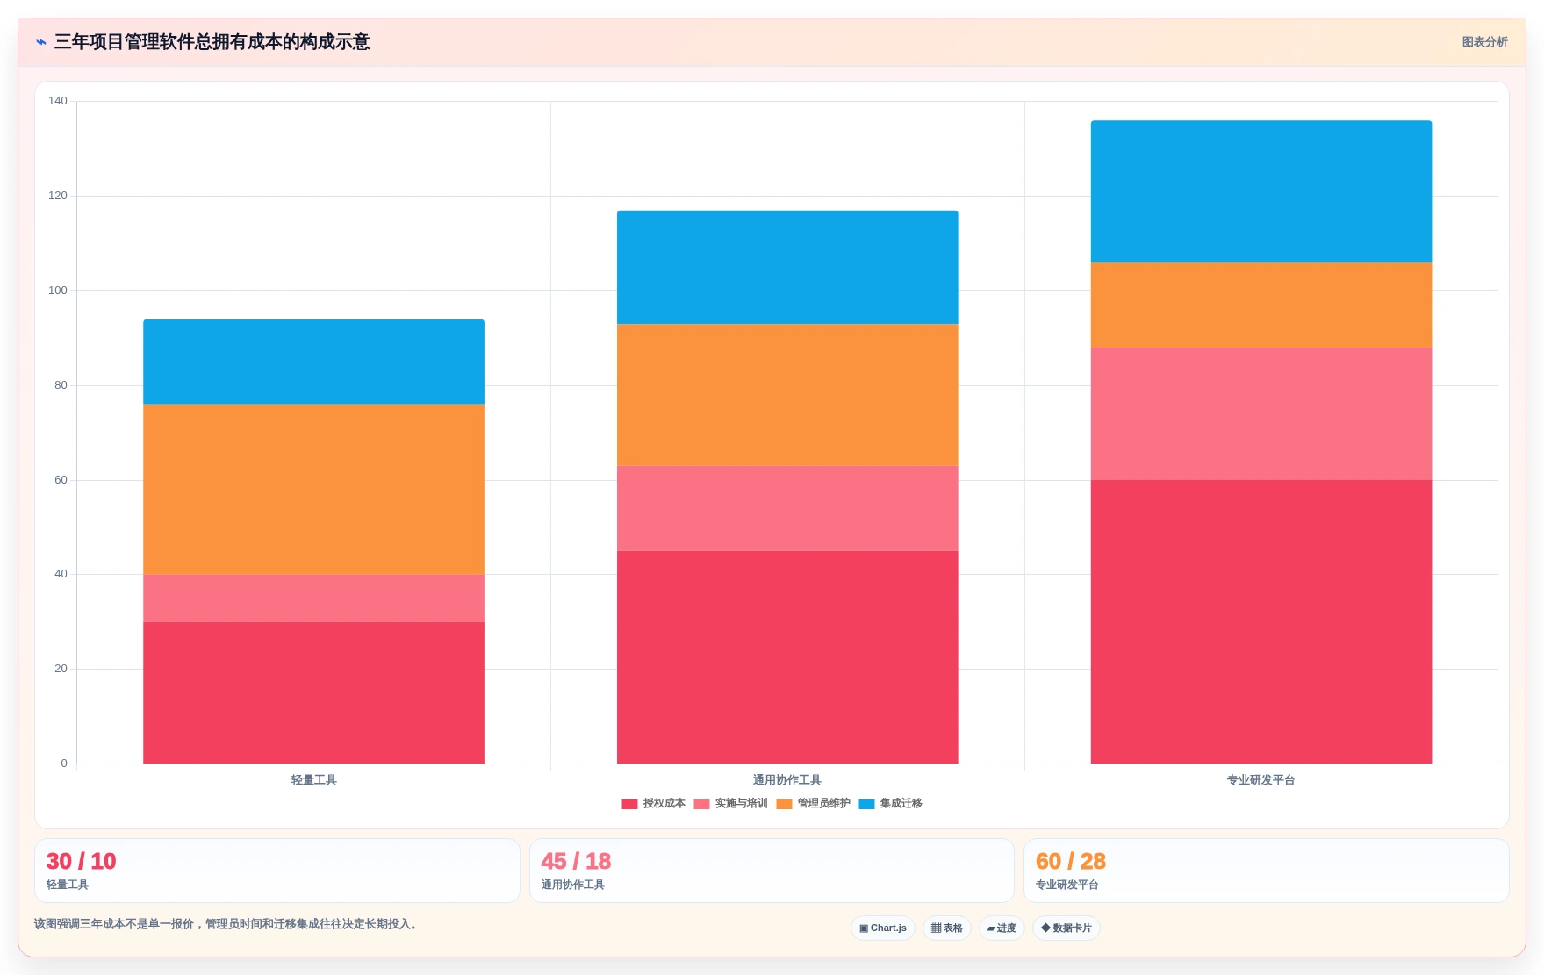1544x975 pixels.
Task: Click the red segment of 专业研发平台 bar
Action: point(1261,621)
